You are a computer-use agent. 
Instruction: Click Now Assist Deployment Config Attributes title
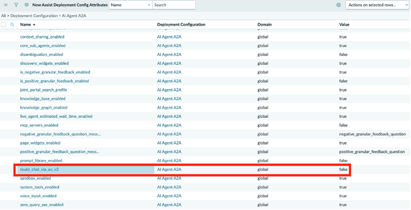click(x=70, y=5)
